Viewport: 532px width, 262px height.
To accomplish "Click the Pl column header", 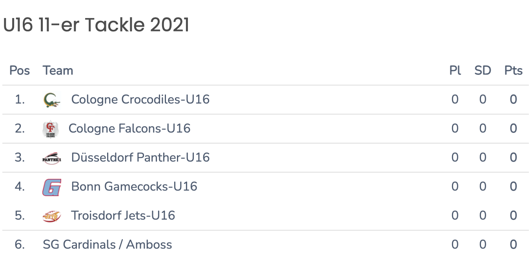I will pyautogui.click(x=455, y=71).
